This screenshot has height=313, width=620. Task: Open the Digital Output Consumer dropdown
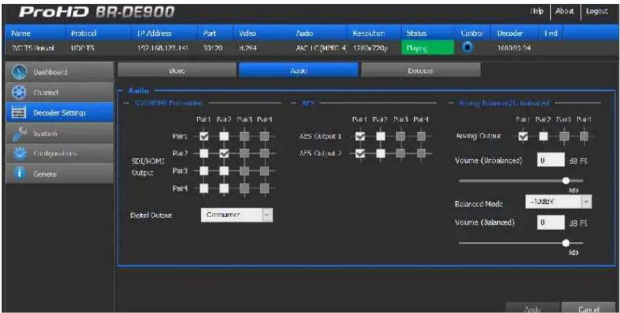[237, 215]
